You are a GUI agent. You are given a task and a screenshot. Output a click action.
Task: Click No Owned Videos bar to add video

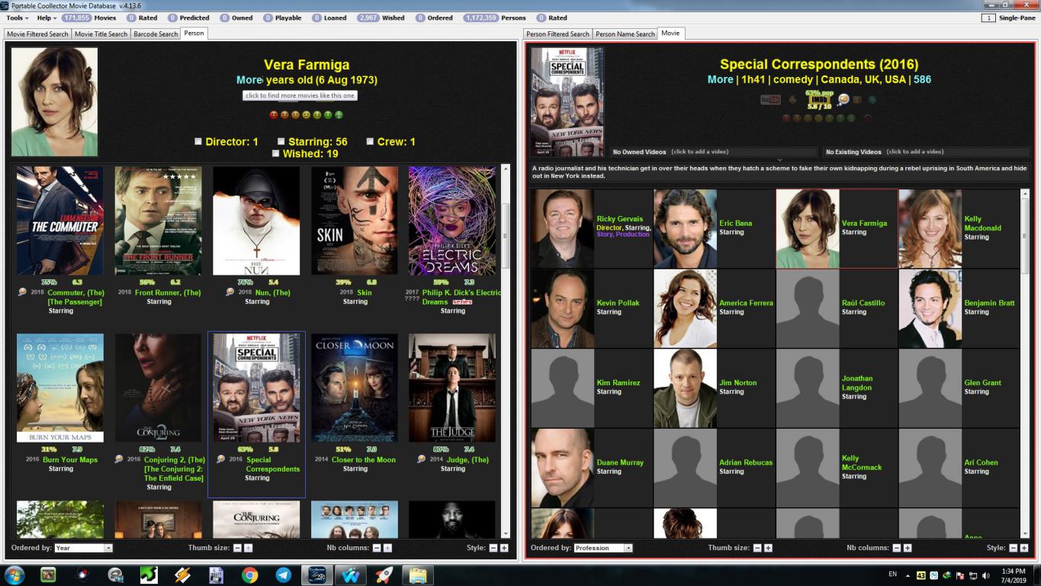[713, 152]
